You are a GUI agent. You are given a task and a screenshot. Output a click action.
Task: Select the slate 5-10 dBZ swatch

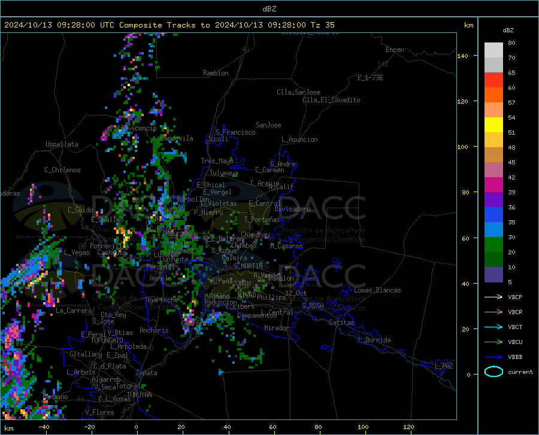pyautogui.click(x=493, y=274)
